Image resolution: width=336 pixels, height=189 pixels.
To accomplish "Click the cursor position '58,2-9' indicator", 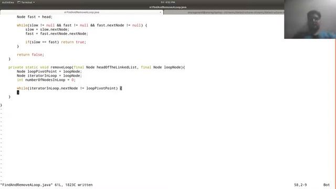I will [300, 185].
